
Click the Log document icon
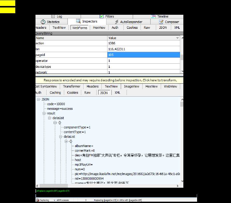tap(53, 16)
